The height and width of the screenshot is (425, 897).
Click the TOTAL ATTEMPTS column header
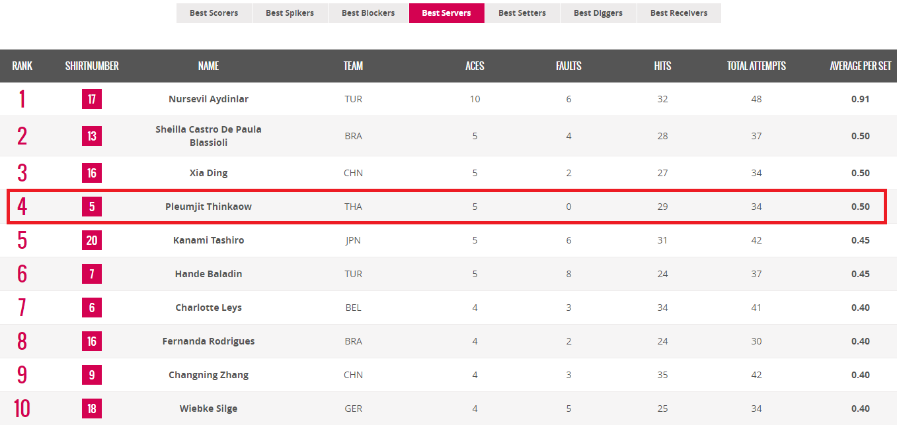coord(756,66)
